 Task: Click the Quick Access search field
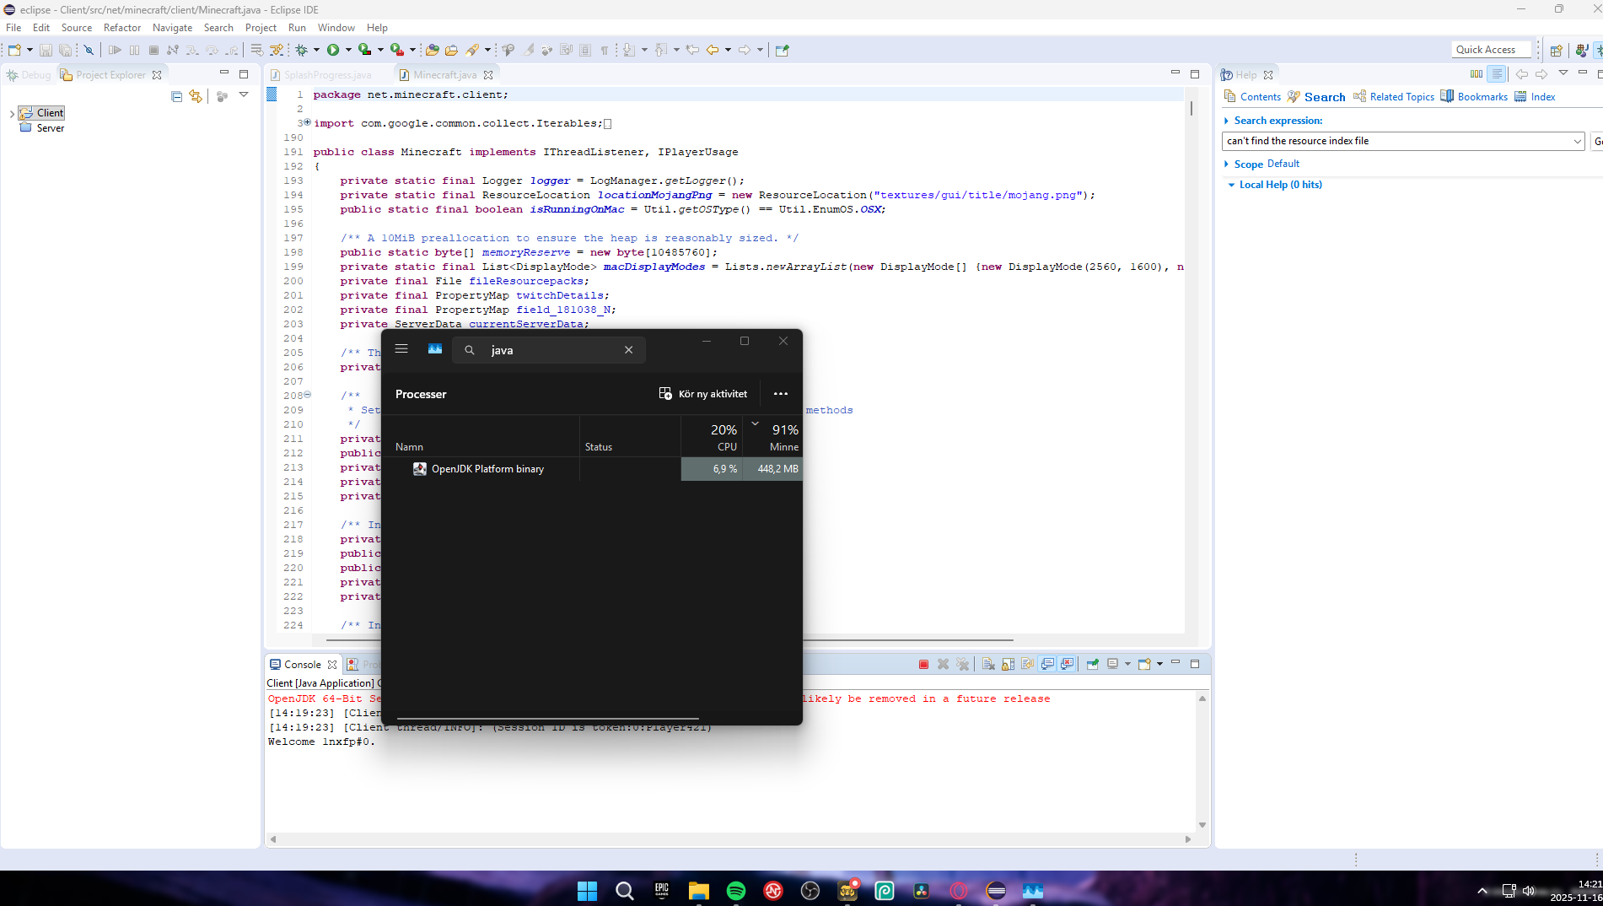pos(1492,50)
